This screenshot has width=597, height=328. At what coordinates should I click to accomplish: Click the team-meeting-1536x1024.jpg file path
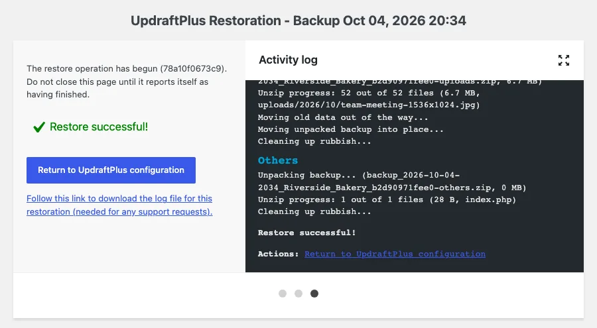[x=369, y=105]
